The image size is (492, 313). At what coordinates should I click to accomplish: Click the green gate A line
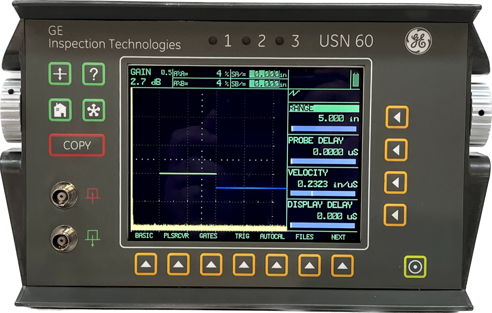(x=188, y=173)
